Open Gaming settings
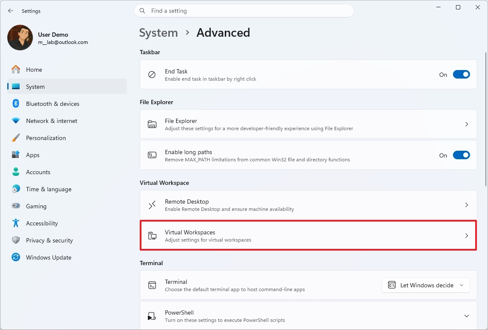The width and height of the screenshot is (488, 330). coord(36,206)
